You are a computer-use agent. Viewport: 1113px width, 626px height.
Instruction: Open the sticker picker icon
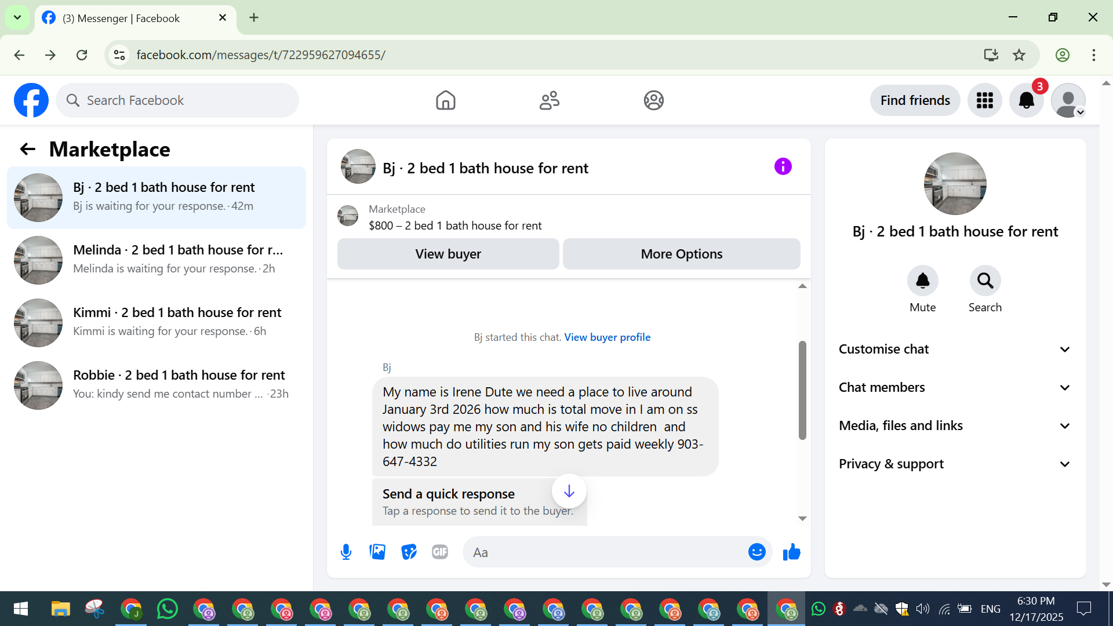(x=409, y=552)
